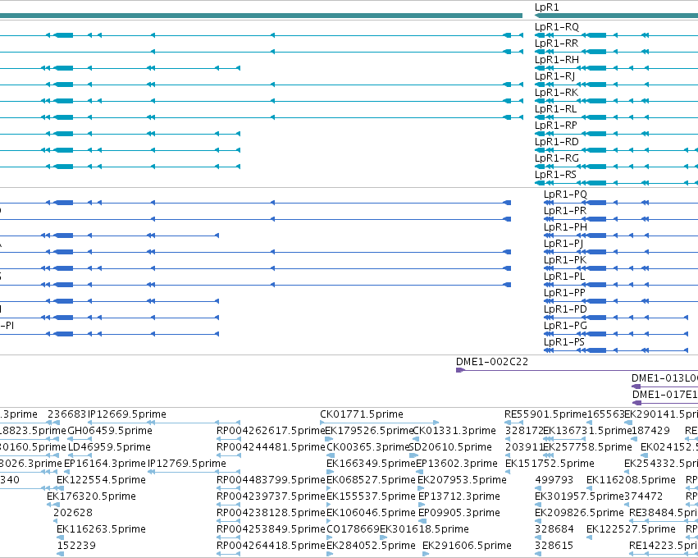Select the CK01331.3prime EST label

tap(454, 431)
